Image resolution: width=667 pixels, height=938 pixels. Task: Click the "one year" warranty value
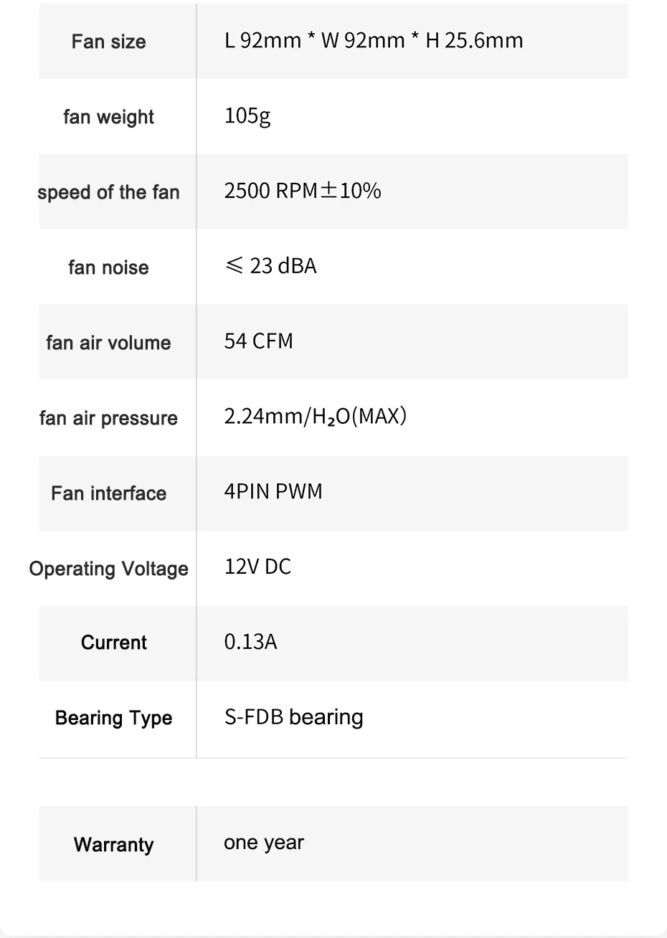(263, 843)
